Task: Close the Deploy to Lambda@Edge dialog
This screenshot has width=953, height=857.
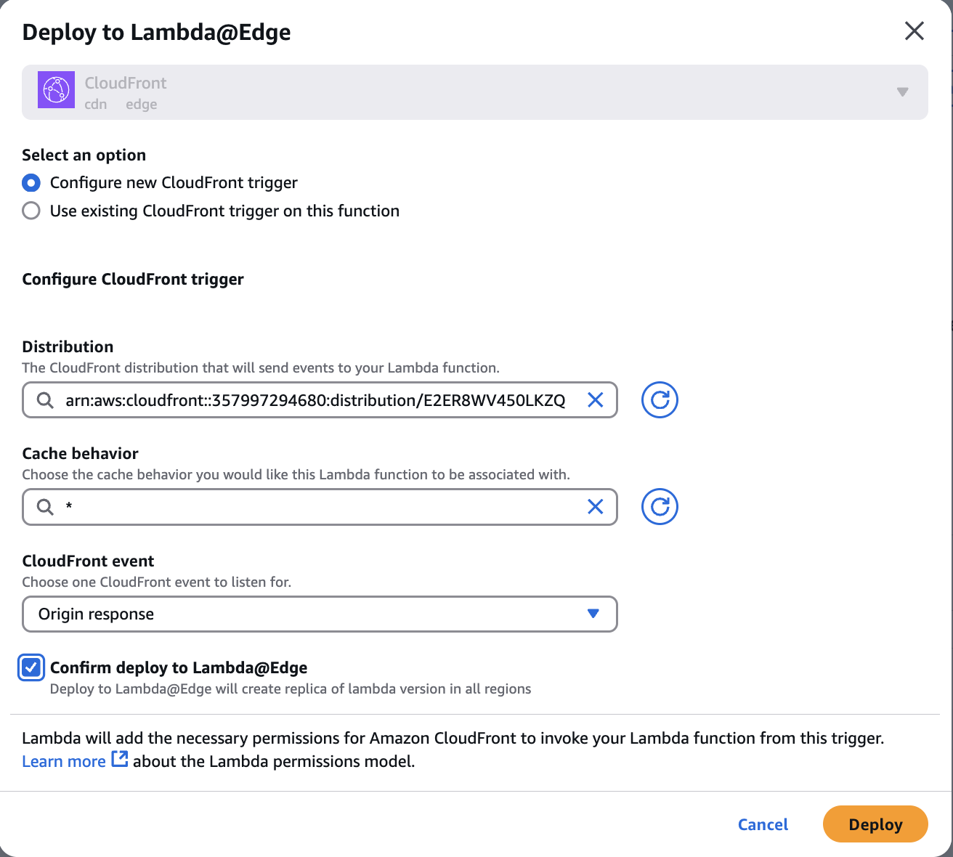Action: [x=914, y=31]
